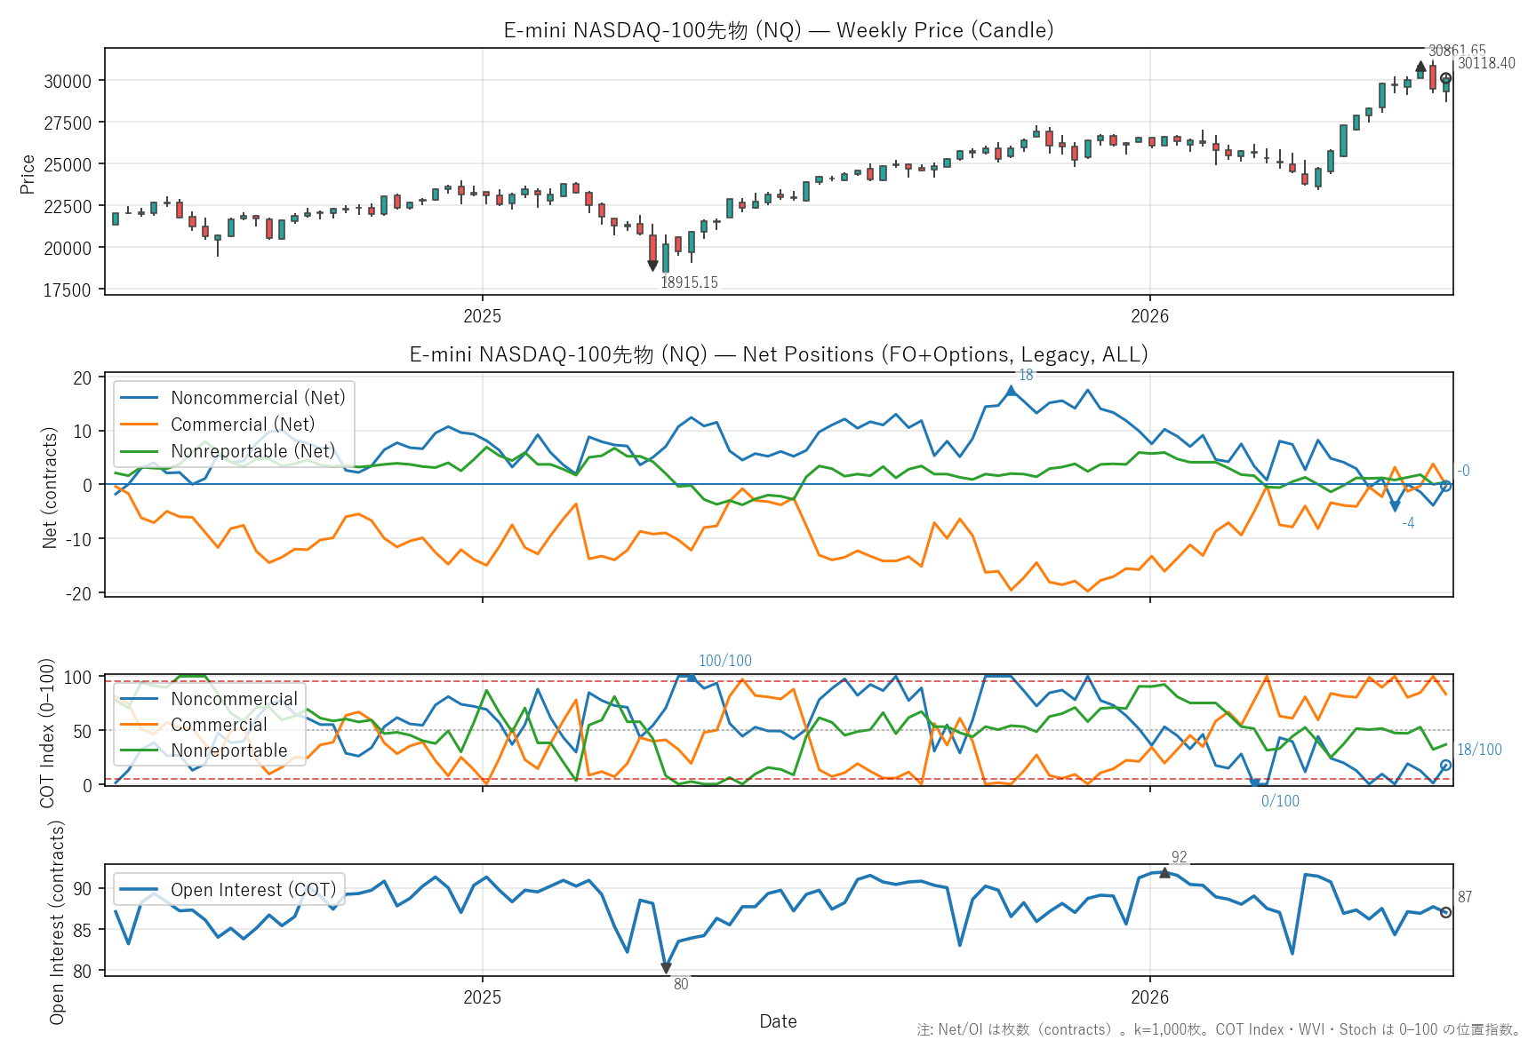Screen dimensions: 1536x1048
Task: Click the circle marking the latest price candle
Action: 1446,78
